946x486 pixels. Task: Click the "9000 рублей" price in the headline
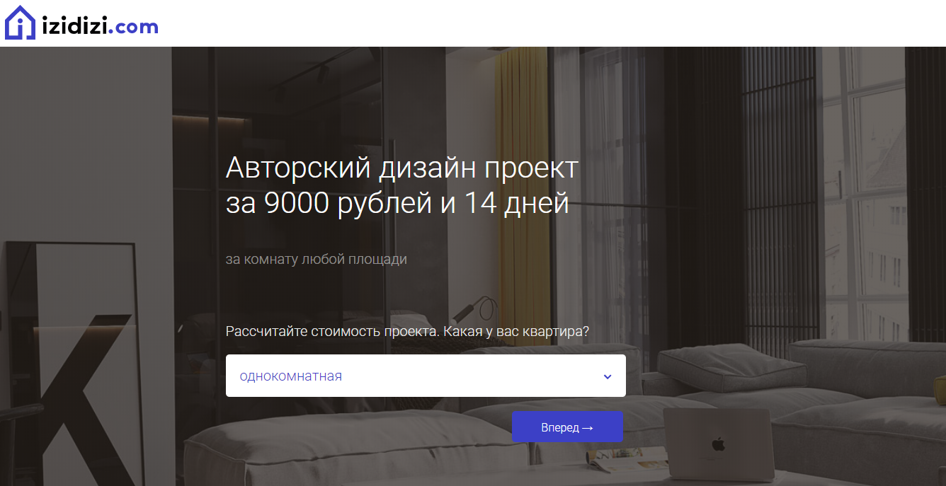pos(347,204)
